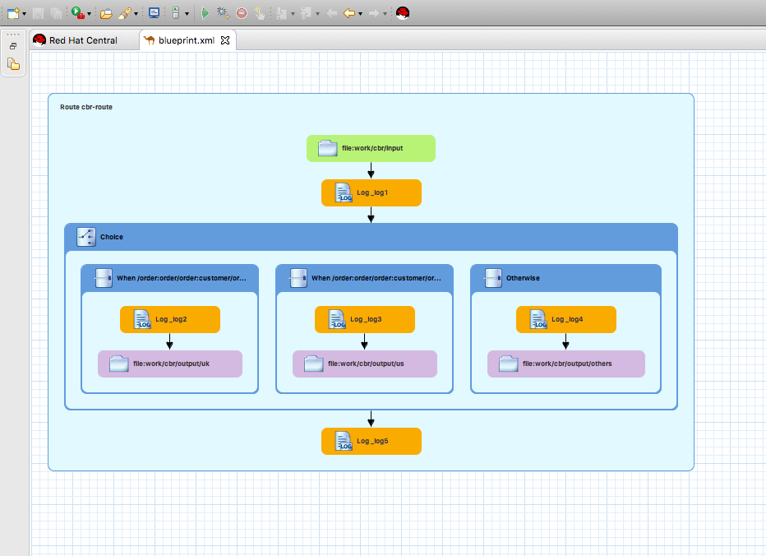Click the green Run/Resume toolbar button
Viewport: 766px width, 556px height.
[205, 13]
